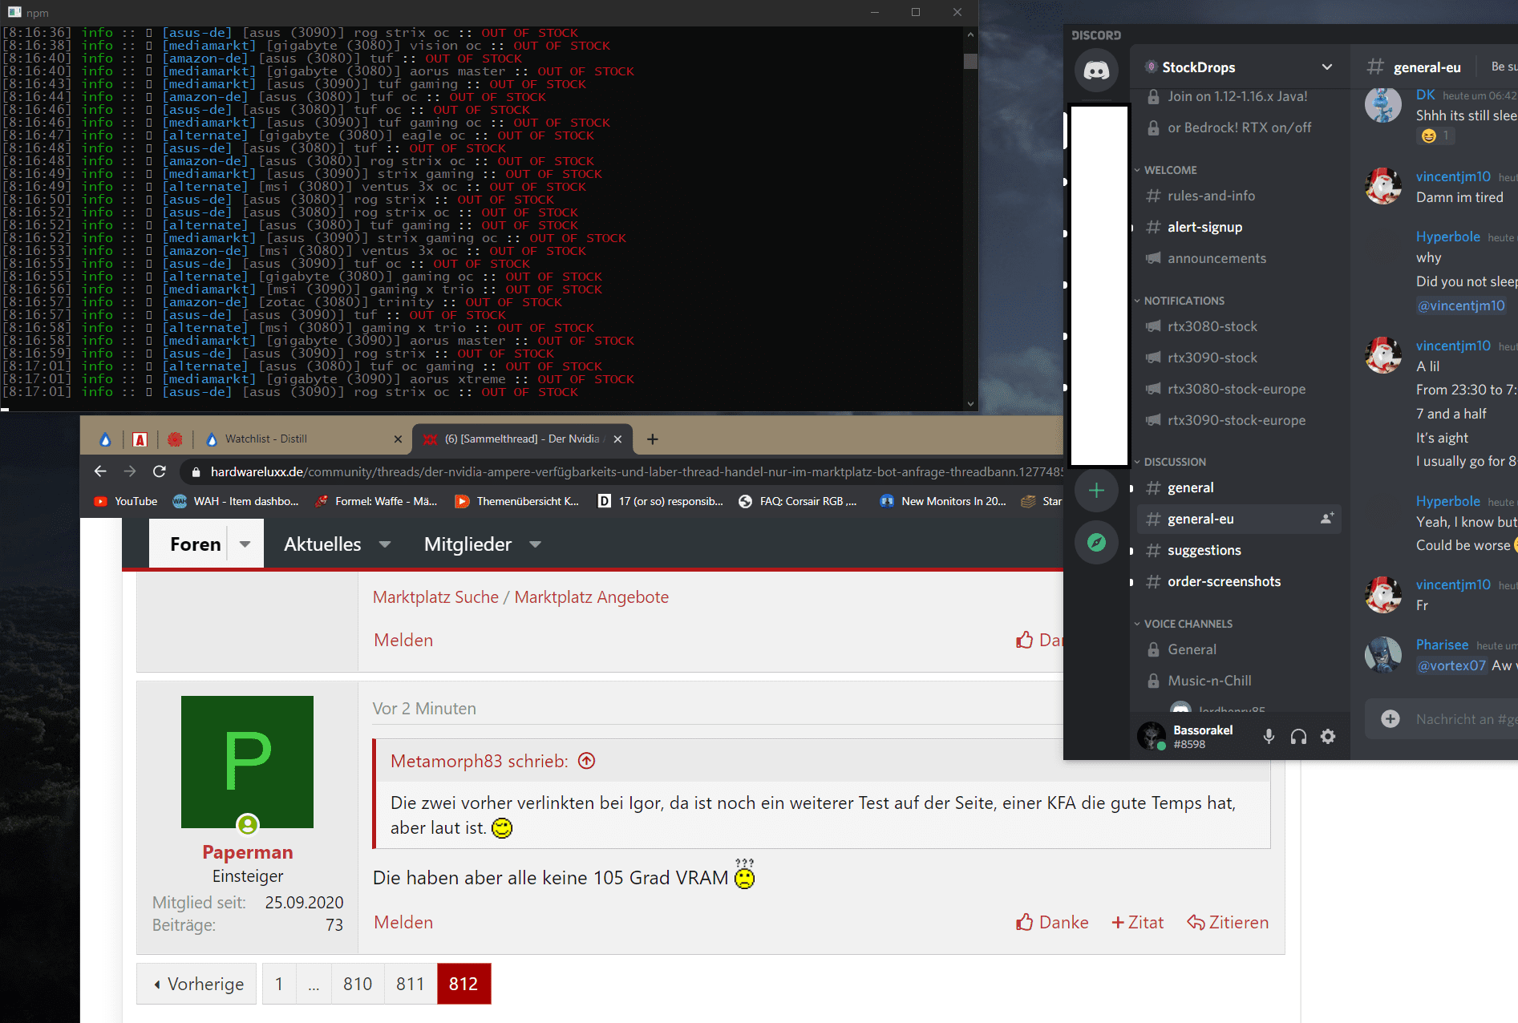Invite people to general-eu channel

pos(1327,519)
